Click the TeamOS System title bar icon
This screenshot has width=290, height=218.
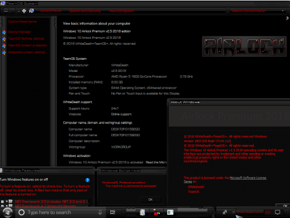[3, 3]
